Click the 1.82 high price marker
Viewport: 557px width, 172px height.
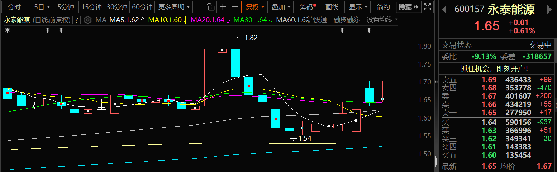point(251,38)
